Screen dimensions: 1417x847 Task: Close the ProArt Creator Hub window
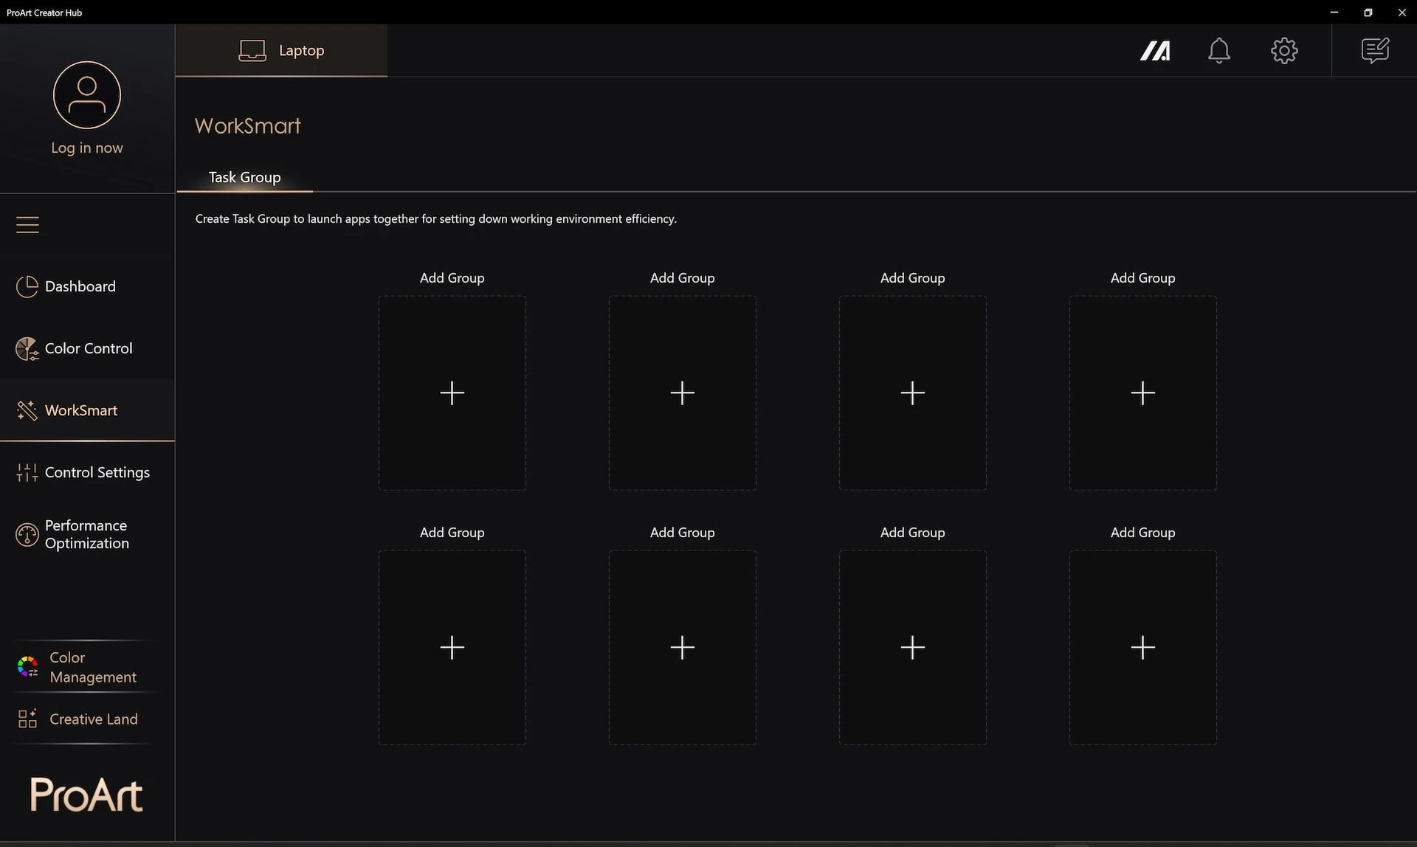click(x=1402, y=13)
